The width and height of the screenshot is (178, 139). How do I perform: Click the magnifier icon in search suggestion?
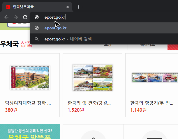pyautogui.click(x=36, y=39)
